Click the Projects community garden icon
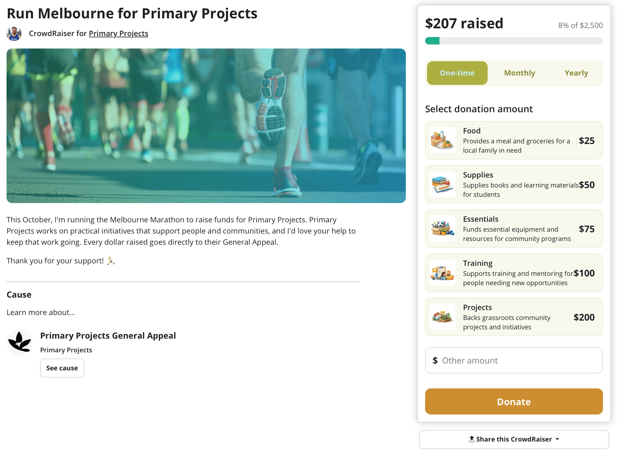Viewport: 617px width, 454px height. coord(442,317)
